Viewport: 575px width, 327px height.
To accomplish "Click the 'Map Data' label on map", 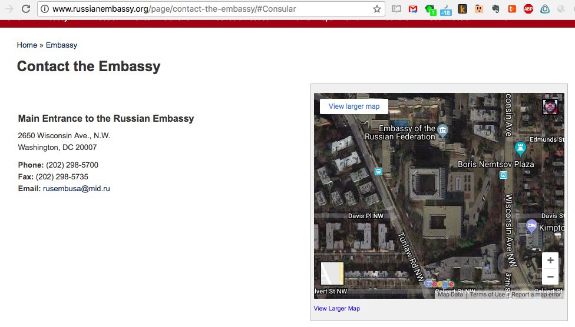I will point(450,295).
